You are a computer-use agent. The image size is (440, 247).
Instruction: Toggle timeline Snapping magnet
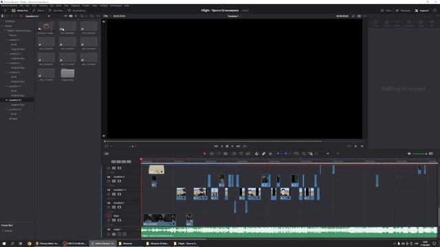[x=256, y=154]
